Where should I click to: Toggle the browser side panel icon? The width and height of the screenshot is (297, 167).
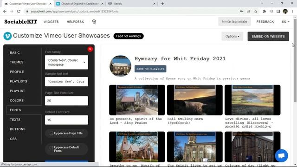(278, 11)
